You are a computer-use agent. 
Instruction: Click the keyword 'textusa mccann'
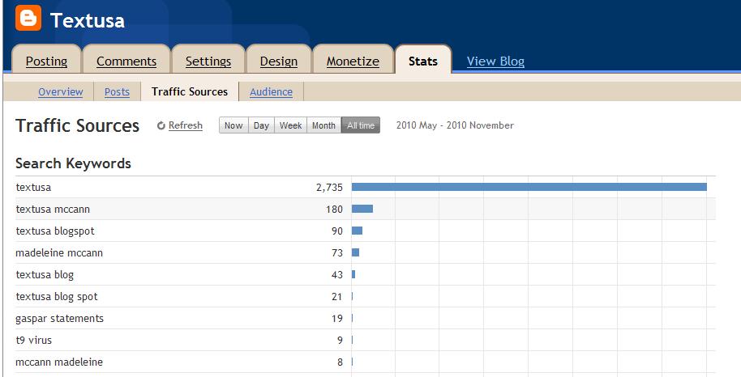tap(53, 209)
